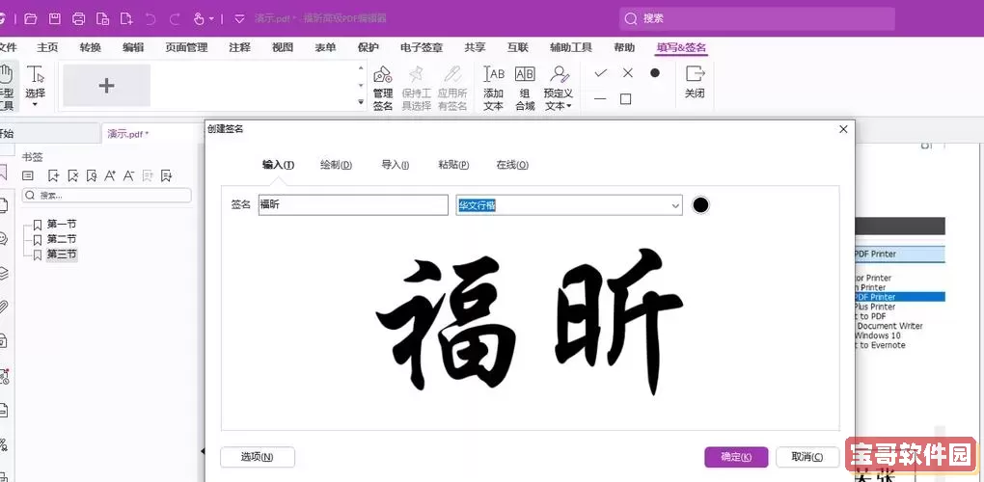Switch to the 在线(O) signature tab
This screenshot has height=482, width=984.
pyautogui.click(x=512, y=165)
